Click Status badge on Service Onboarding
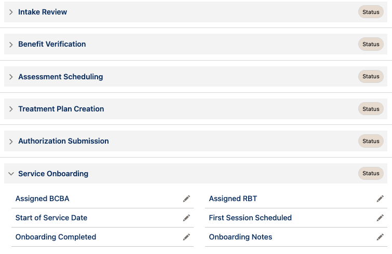This screenshot has height=254, width=392. coord(371,173)
